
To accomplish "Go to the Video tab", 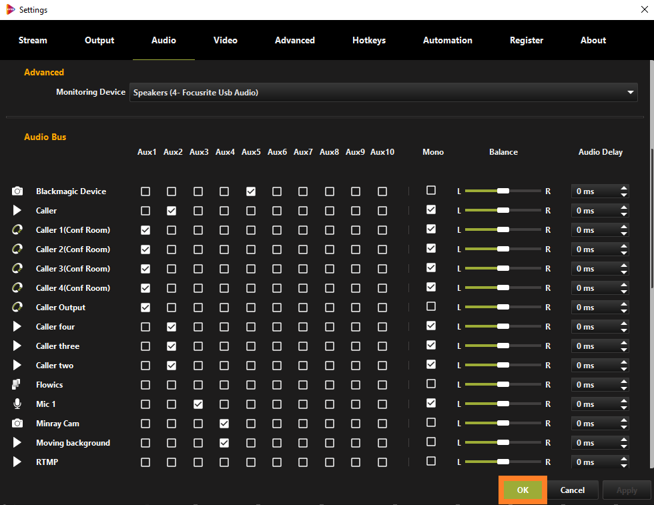I will coord(226,41).
